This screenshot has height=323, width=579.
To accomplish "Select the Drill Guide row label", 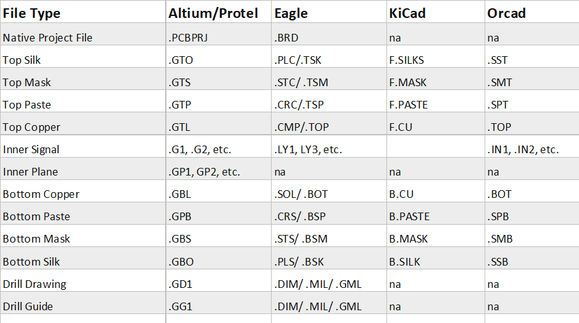I will [x=28, y=306].
